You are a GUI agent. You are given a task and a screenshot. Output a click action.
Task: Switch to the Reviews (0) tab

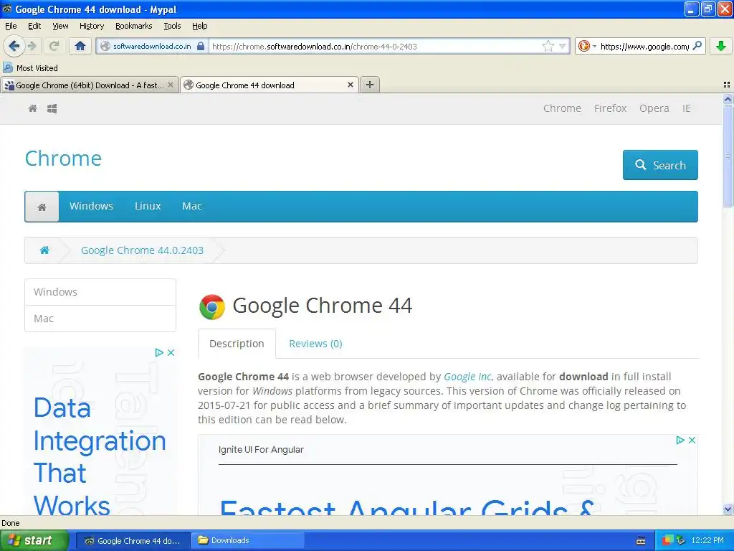315,344
